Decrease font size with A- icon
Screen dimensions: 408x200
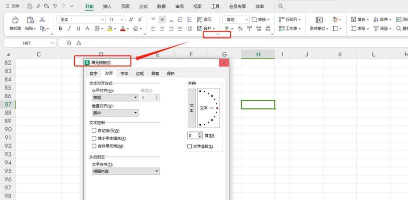click(x=140, y=19)
